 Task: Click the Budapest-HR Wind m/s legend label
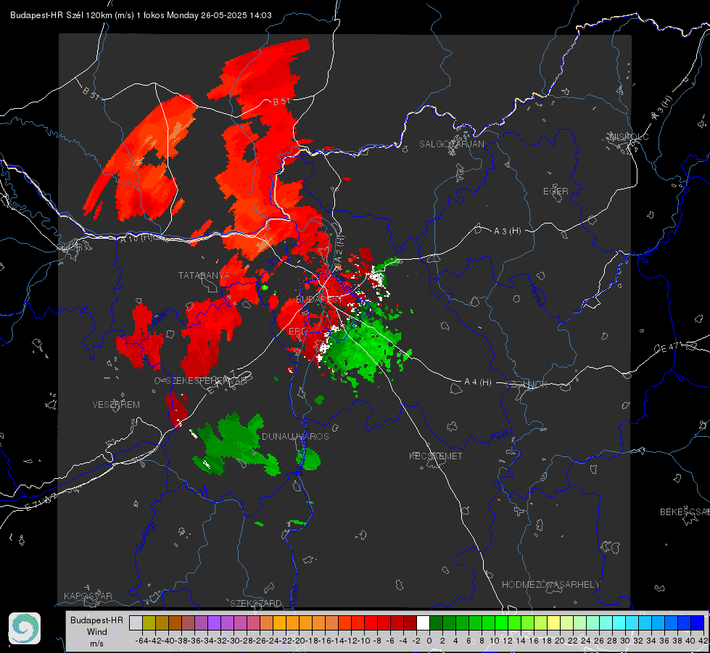coord(96,632)
